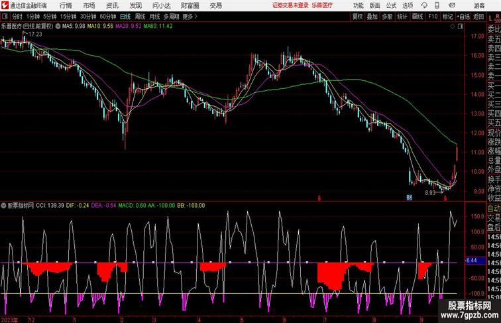Click the gear icon beside 股票指标网 indicator
Viewport: 501px width, 323px height.
(x=3, y=206)
